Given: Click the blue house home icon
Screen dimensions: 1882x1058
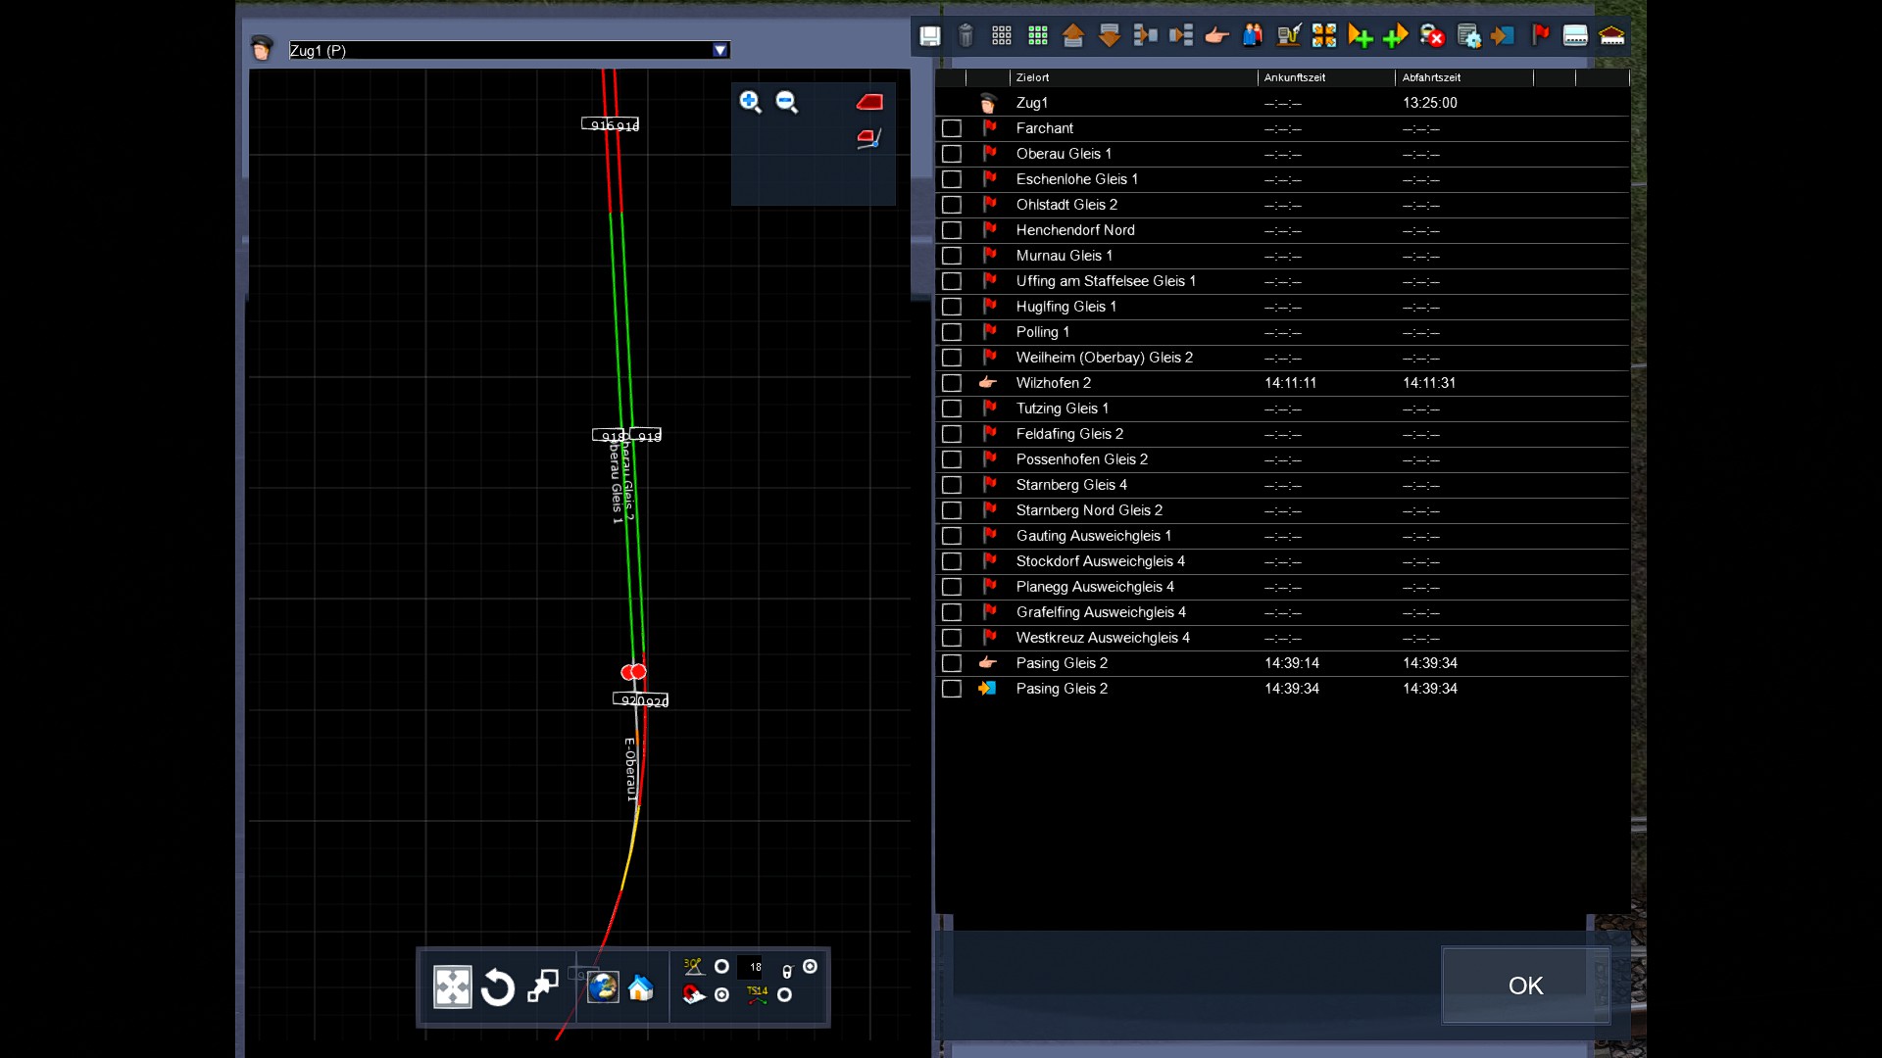Looking at the screenshot, I should (641, 987).
